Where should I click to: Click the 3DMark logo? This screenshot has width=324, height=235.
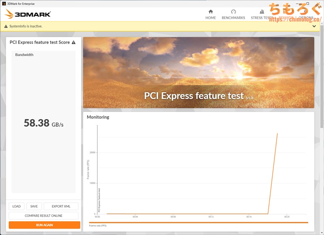click(x=28, y=14)
